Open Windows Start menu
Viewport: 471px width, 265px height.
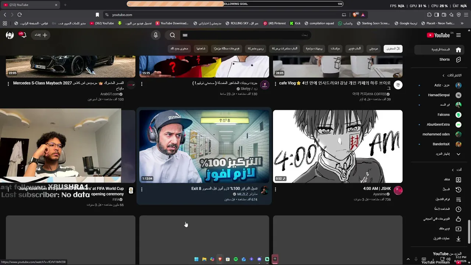tap(196, 259)
